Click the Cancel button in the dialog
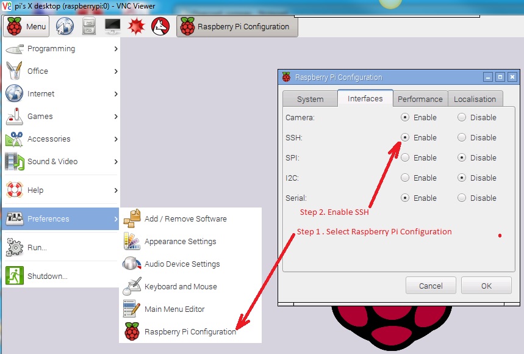Image resolution: width=524 pixels, height=354 pixels. [x=431, y=286]
